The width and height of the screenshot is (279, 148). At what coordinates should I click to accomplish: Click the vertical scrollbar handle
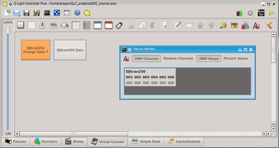pos(273,50)
